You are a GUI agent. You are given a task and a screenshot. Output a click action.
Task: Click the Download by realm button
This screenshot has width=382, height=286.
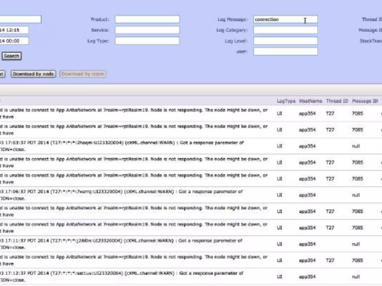(82, 74)
